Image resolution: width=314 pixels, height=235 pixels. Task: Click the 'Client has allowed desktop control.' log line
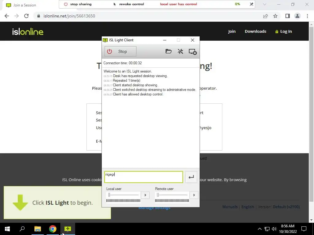(x=138, y=94)
